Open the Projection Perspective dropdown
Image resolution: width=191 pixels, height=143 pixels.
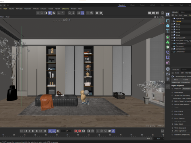pyautogui.click(x=187, y=89)
